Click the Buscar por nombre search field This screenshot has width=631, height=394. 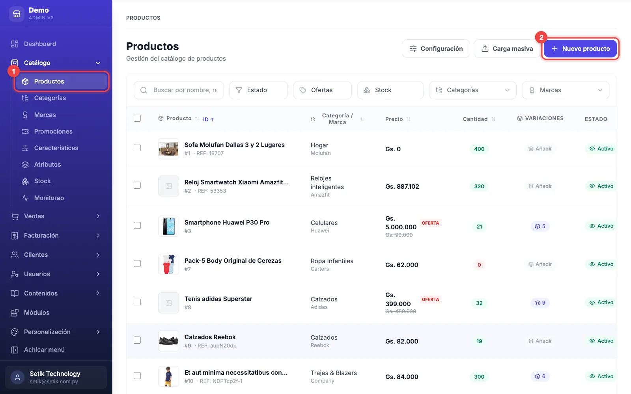(179, 90)
